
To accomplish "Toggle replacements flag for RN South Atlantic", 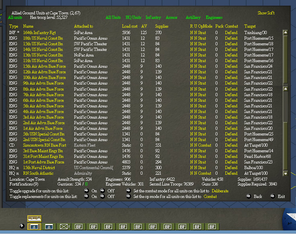I will coord(191,173).
